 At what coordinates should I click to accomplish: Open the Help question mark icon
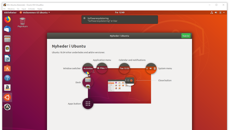(7, 78)
